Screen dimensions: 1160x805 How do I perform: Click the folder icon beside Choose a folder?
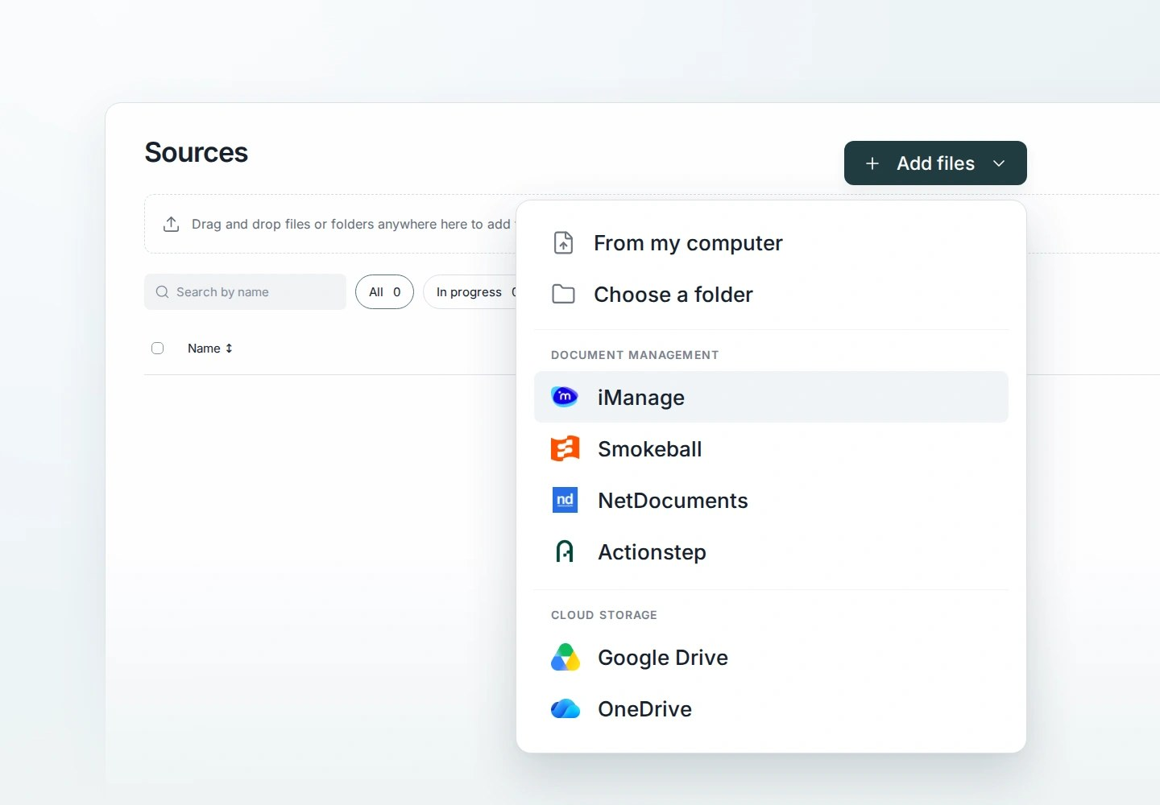coord(564,294)
